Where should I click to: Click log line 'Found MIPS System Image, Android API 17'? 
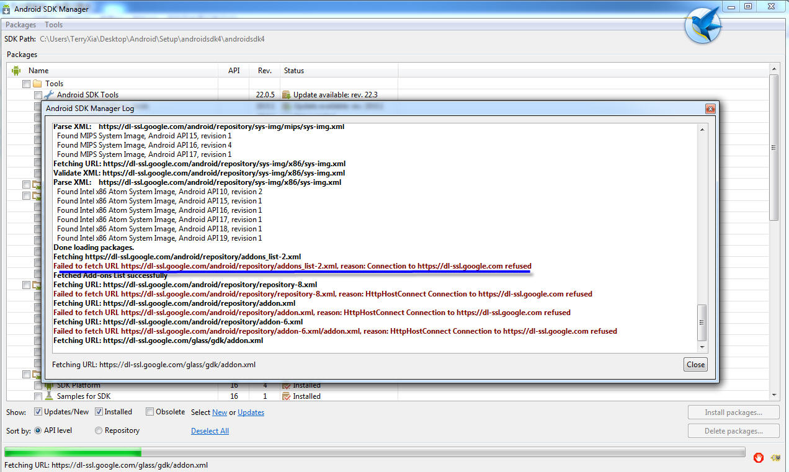pyautogui.click(x=145, y=154)
